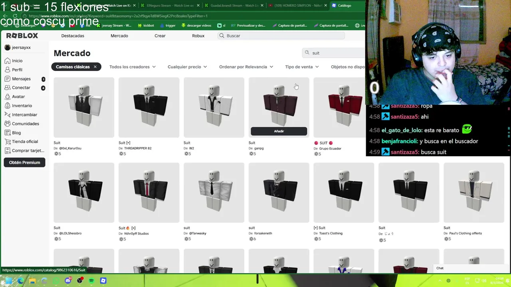Open Mensajes envelope icon in sidebar

7,79
